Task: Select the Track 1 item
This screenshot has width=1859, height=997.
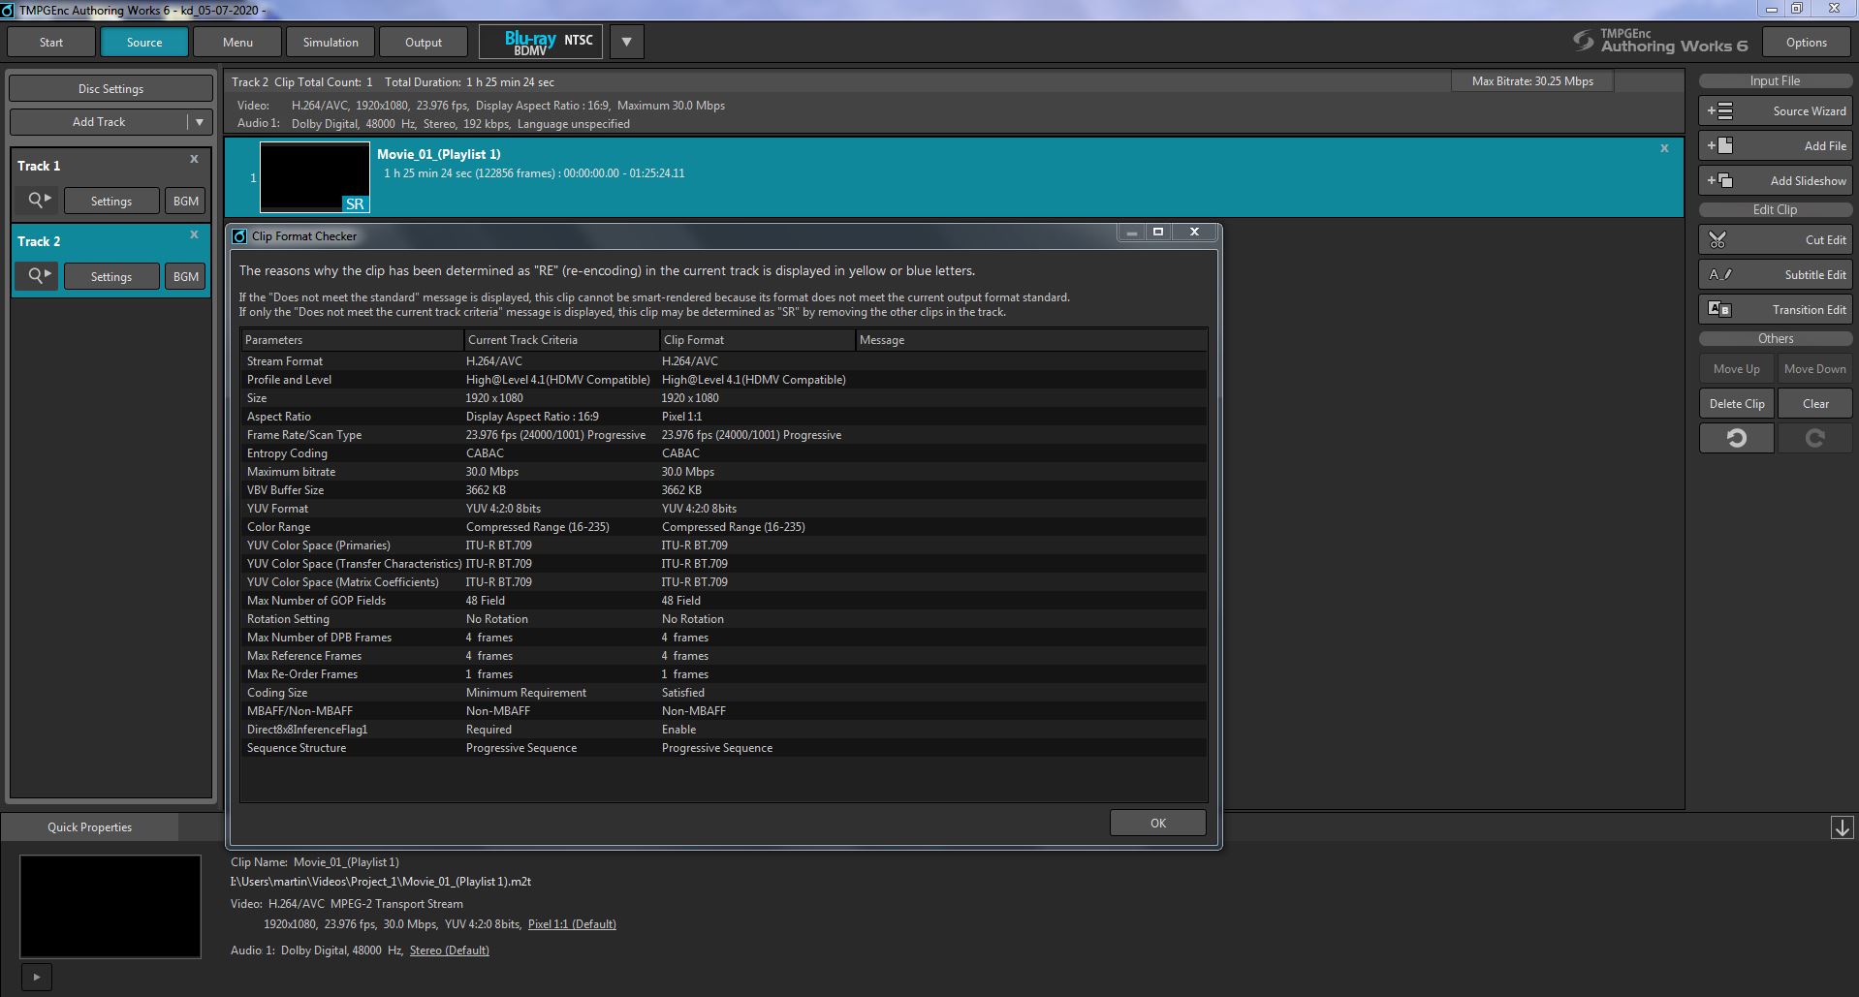Action: pos(110,184)
